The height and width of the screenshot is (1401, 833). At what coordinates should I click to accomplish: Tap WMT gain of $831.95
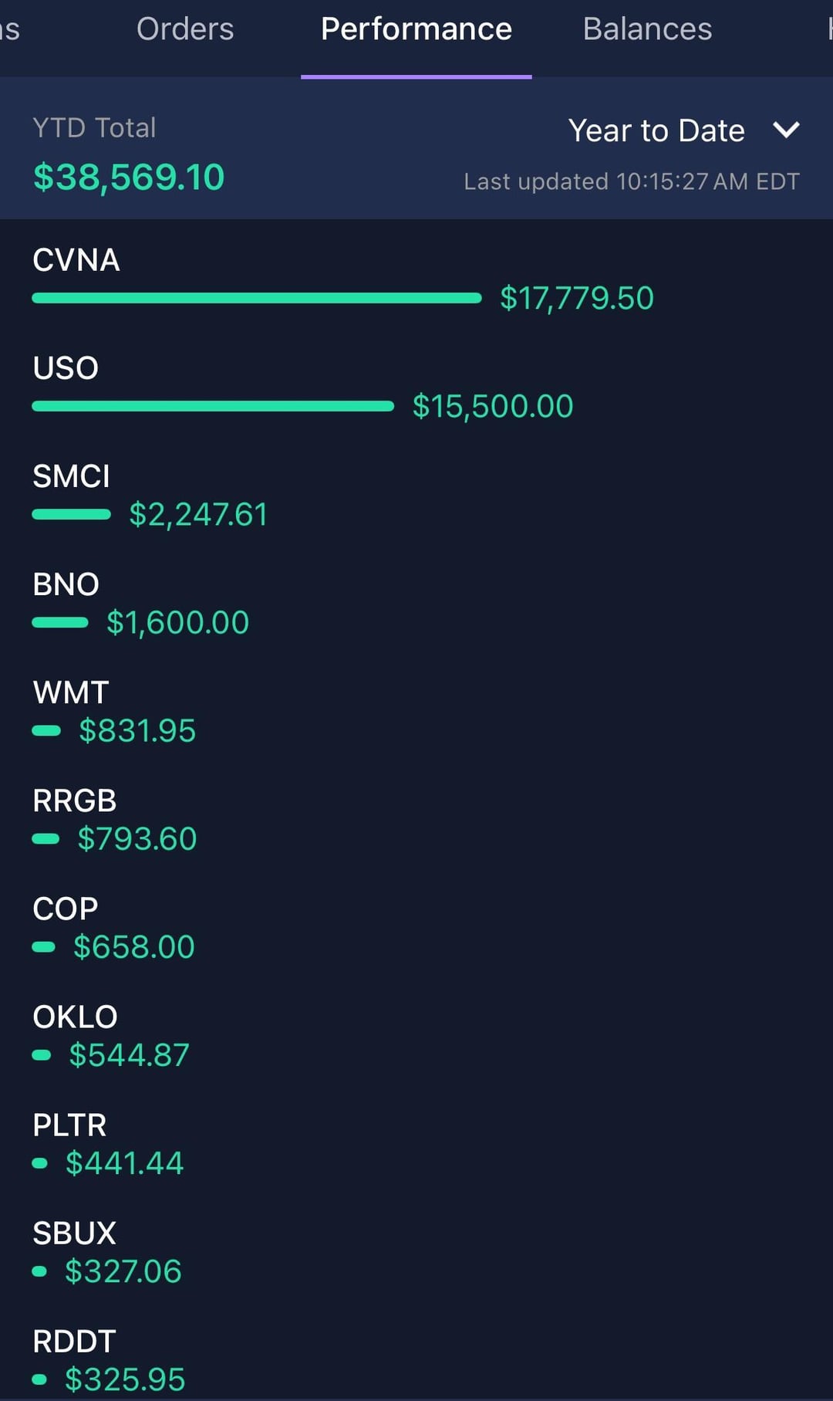(x=137, y=730)
